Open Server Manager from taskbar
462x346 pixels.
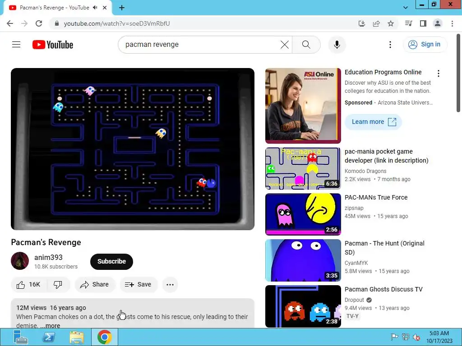21,337
